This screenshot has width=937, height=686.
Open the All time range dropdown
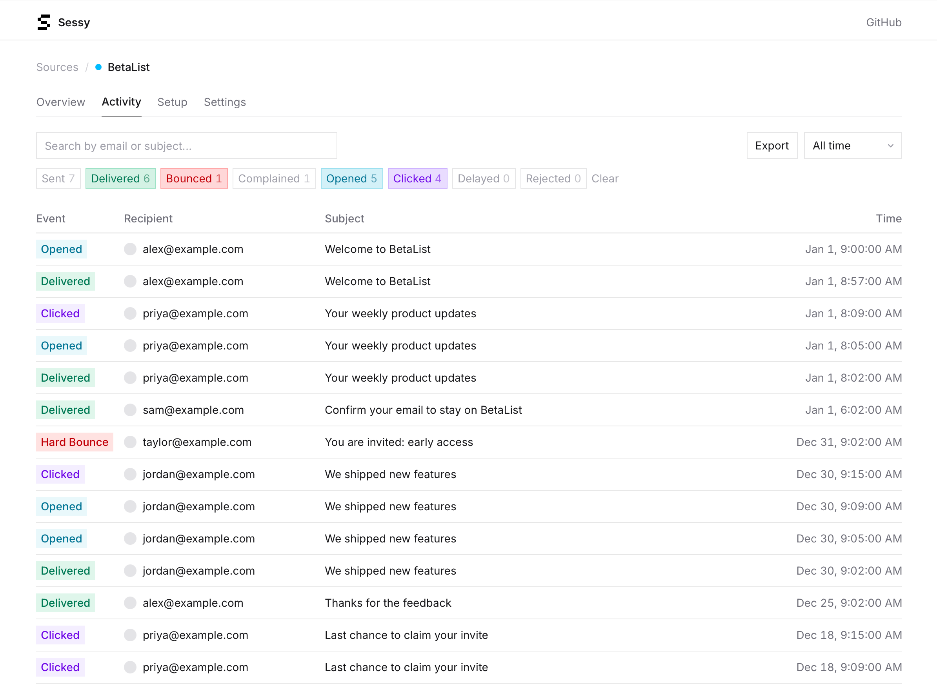pos(852,146)
